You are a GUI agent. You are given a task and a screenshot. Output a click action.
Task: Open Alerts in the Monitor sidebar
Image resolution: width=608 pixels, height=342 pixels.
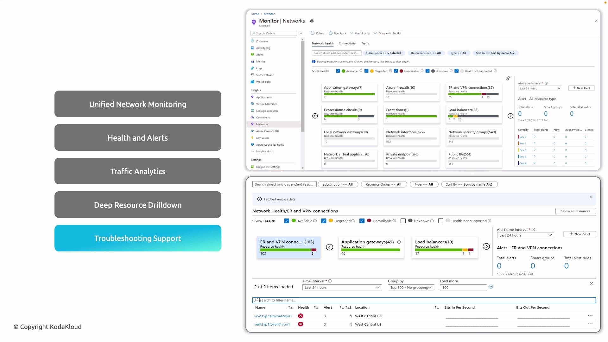coord(260,55)
